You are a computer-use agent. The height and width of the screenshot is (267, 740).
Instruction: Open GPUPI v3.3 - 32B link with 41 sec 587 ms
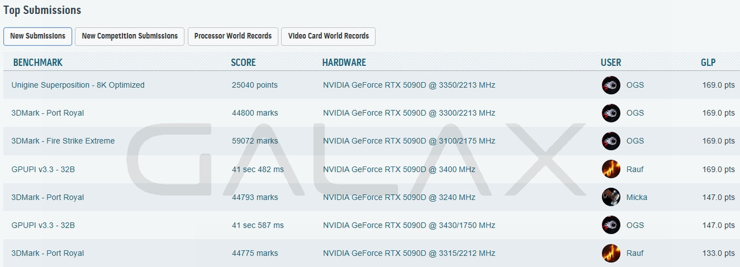[x=43, y=225]
